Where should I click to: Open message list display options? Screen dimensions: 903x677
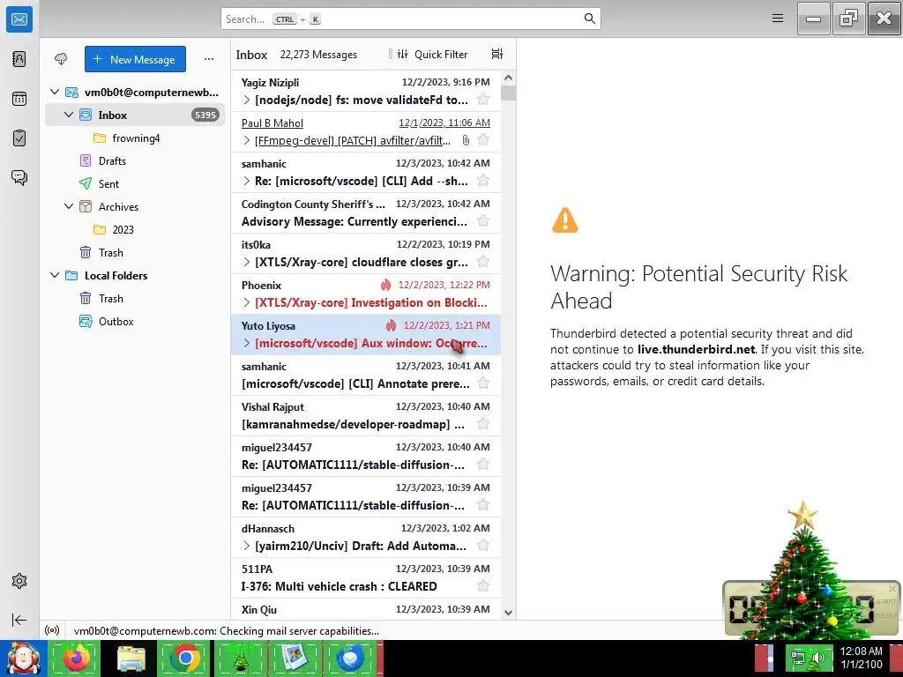pyautogui.click(x=497, y=54)
